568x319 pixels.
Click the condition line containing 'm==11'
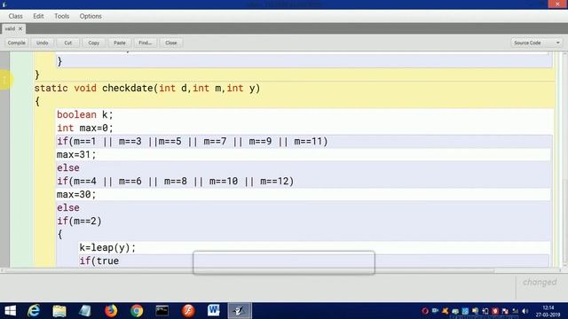pos(192,142)
